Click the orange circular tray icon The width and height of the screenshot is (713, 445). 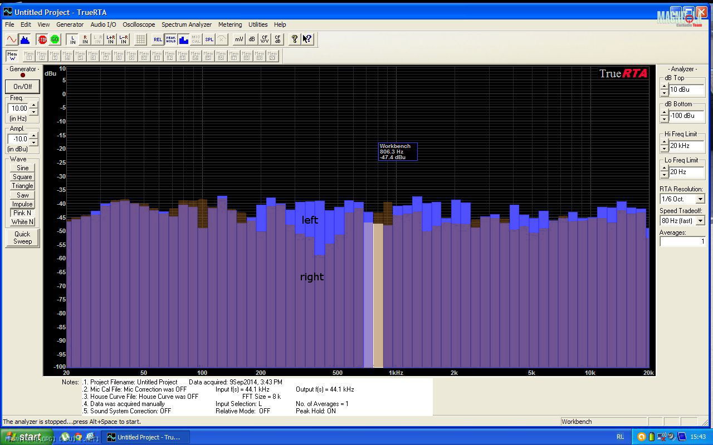(x=641, y=437)
